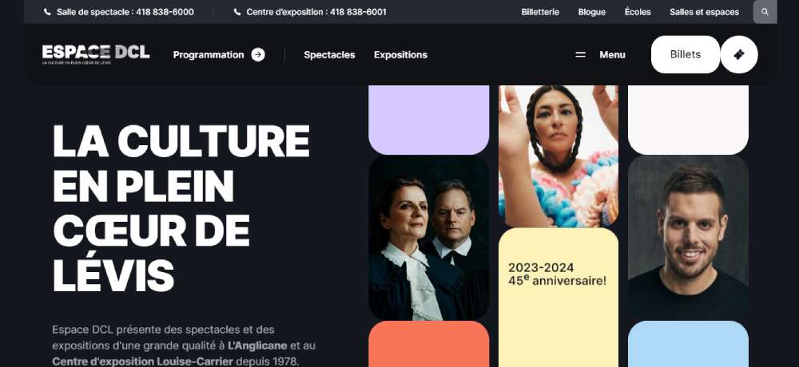Click the phone icon for Salle de spectacle
Screen dimensions: 799x367
(47, 12)
